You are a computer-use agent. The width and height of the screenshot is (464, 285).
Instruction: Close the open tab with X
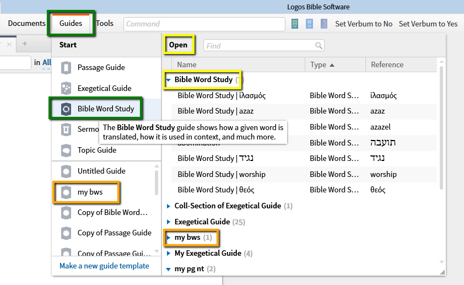click(x=9, y=45)
